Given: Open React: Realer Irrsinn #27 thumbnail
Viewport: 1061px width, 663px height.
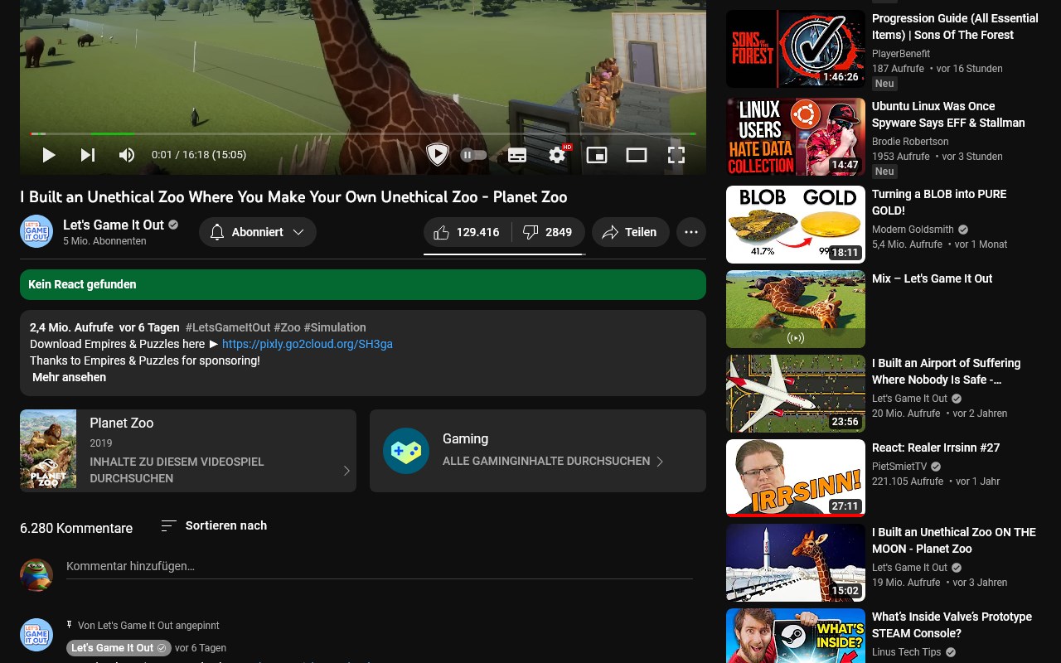Looking at the screenshot, I should 796,478.
